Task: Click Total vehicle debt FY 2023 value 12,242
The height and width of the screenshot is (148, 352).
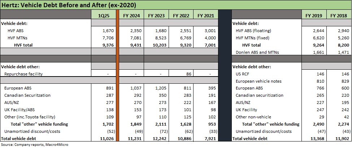Action: (x=160, y=139)
